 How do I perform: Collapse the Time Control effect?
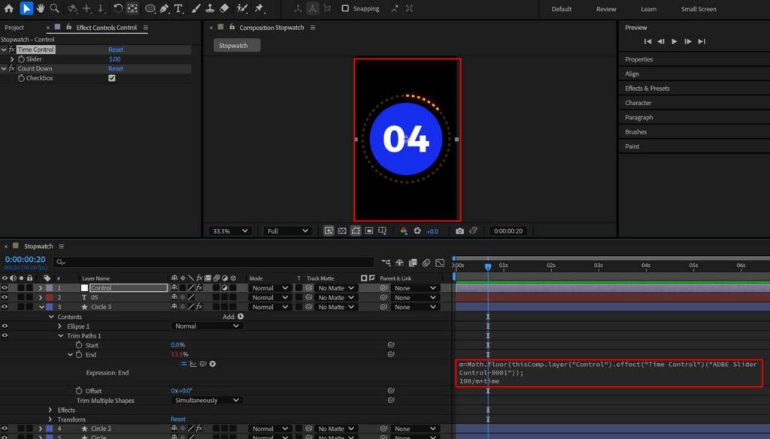[x=4, y=50]
